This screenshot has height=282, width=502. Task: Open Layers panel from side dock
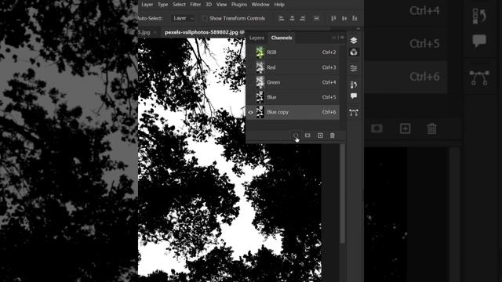tap(354, 41)
